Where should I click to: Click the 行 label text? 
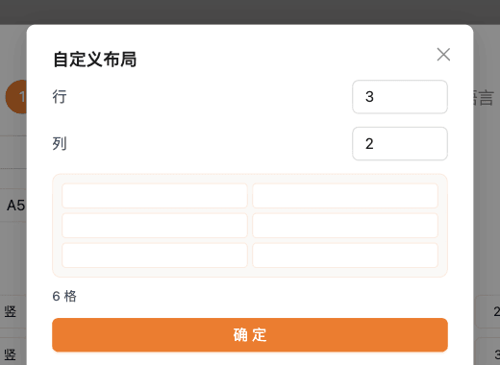click(60, 97)
